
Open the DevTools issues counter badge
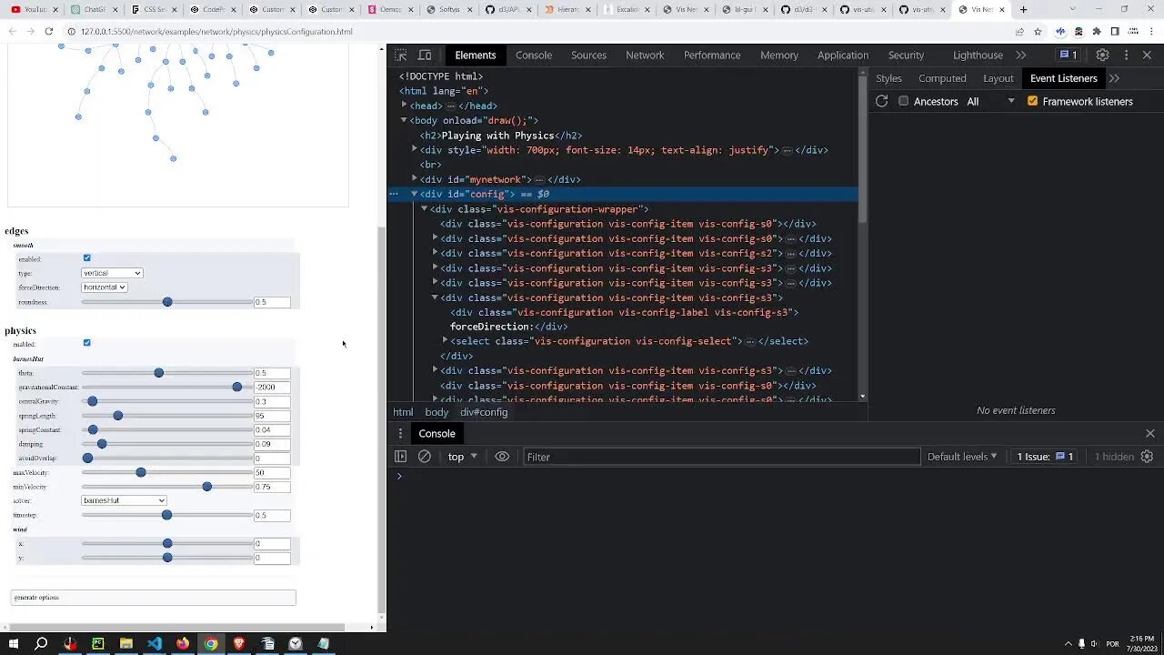click(1069, 55)
